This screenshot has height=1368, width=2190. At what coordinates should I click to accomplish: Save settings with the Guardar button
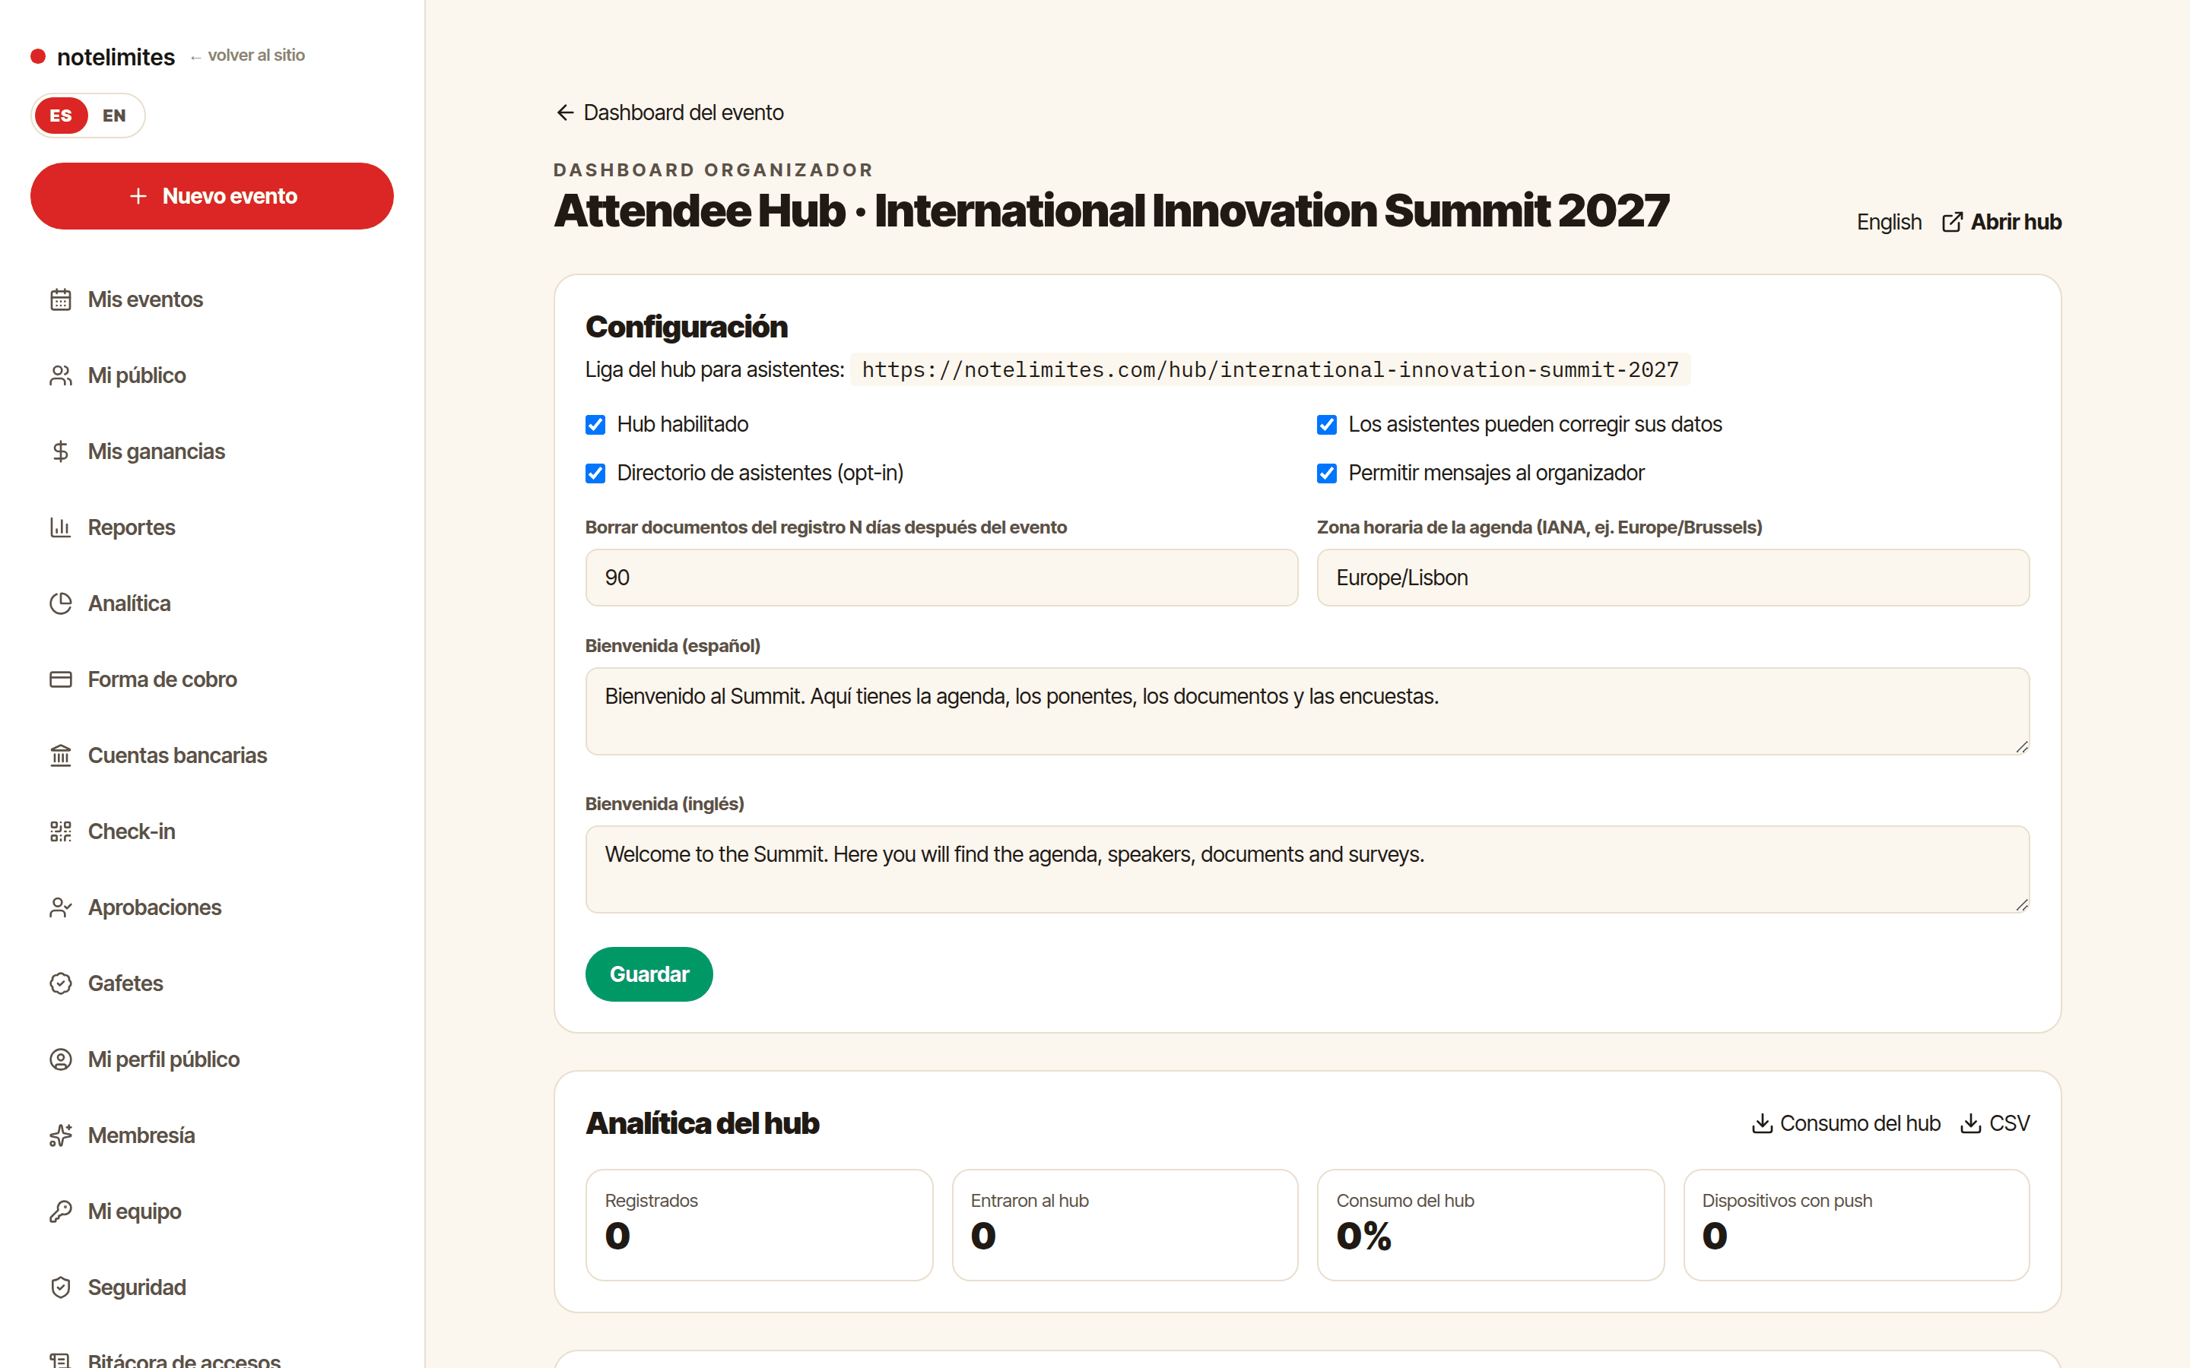click(x=649, y=974)
